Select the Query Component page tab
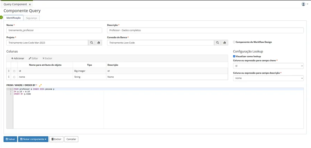The height and width of the screenshot is (148, 311). [15, 4]
